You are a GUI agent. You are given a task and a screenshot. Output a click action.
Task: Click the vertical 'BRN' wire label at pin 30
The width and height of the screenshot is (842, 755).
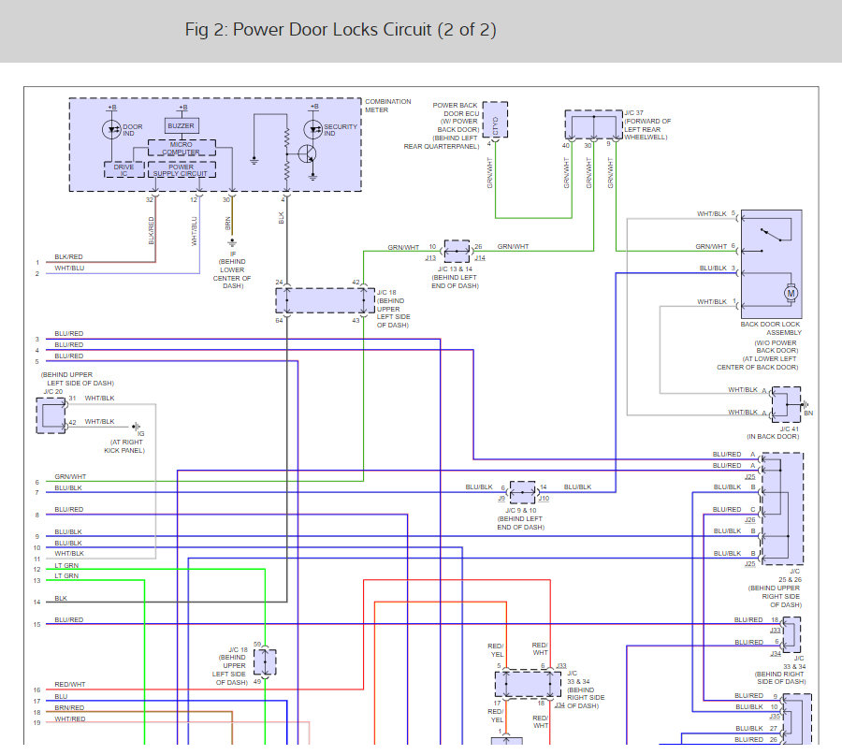227,224
